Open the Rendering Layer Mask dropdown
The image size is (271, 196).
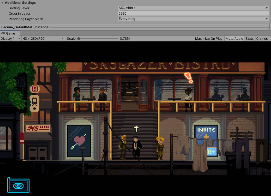(193, 19)
